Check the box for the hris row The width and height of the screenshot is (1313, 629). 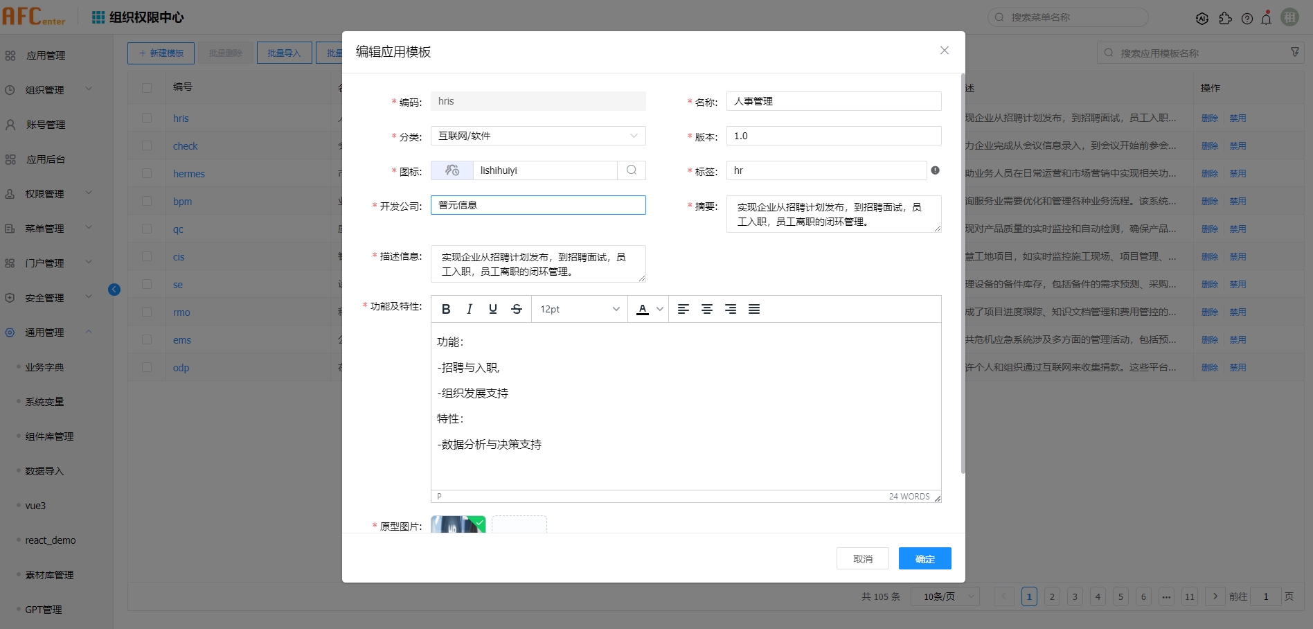pyautogui.click(x=147, y=118)
